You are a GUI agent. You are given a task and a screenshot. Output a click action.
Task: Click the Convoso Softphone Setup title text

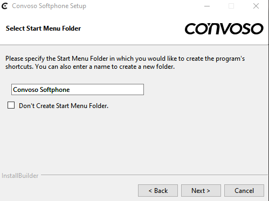point(49,6)
